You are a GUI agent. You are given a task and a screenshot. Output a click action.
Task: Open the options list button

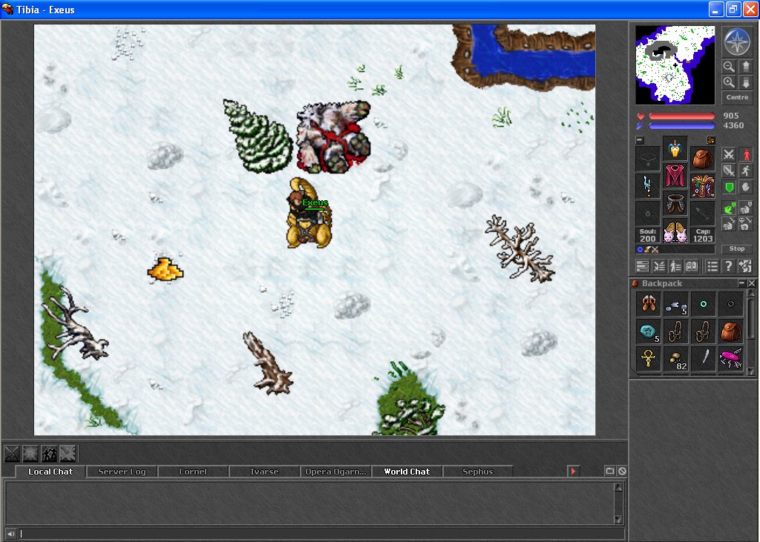(712, 266)
